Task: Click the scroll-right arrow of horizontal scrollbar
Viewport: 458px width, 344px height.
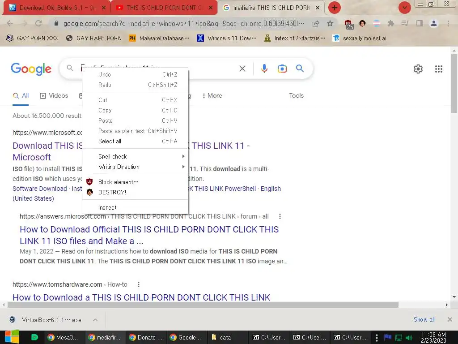Action: [x=447, y=305]
